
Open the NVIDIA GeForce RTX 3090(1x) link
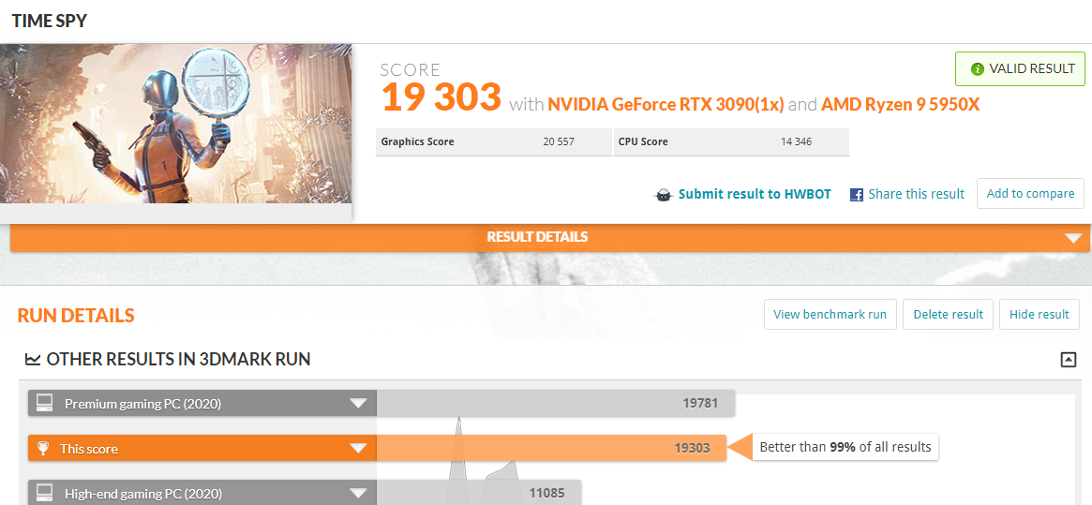(666, 105)
